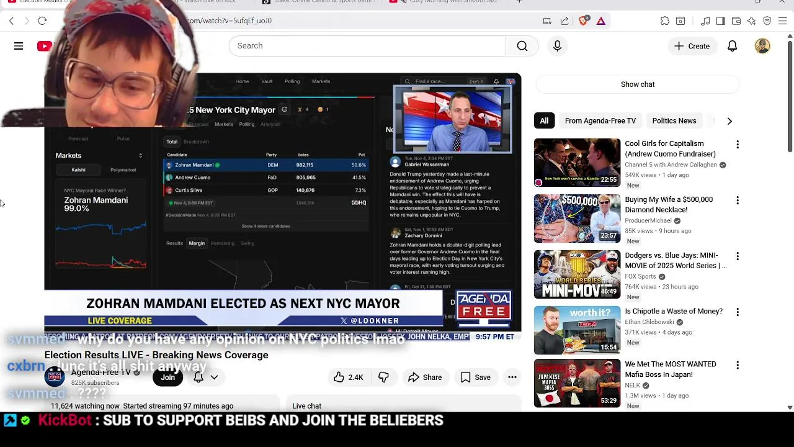The height and width of the screenshot is (447, 794).
Task: Go back using the browser back arrow
Action: pos(11,21)
